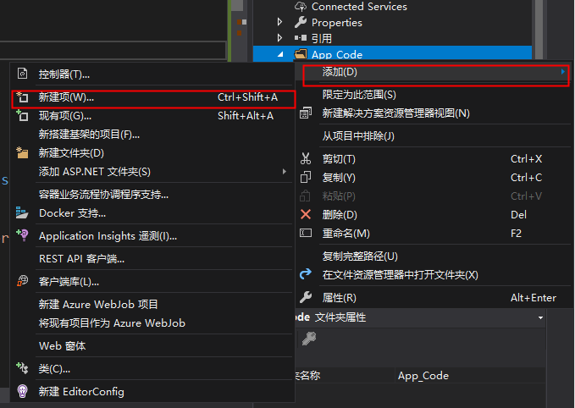Click the scissors Cut (剪切) icon
575x408 pixels.
click(x=307, y=159)
